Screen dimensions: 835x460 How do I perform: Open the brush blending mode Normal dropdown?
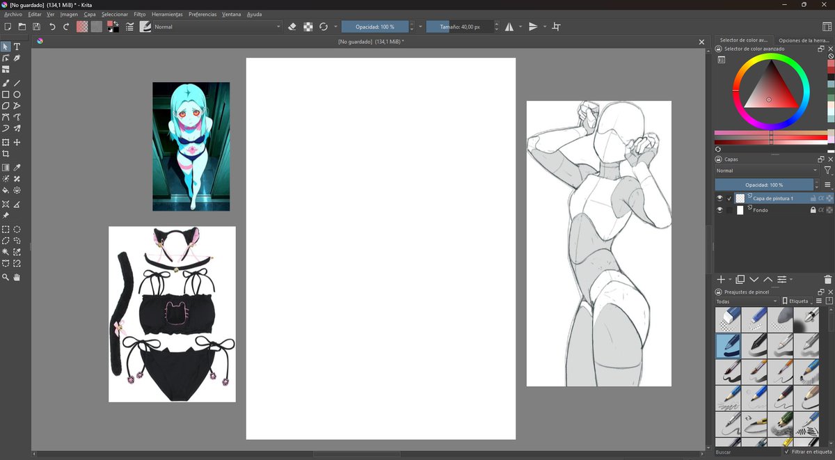(217, 26)
